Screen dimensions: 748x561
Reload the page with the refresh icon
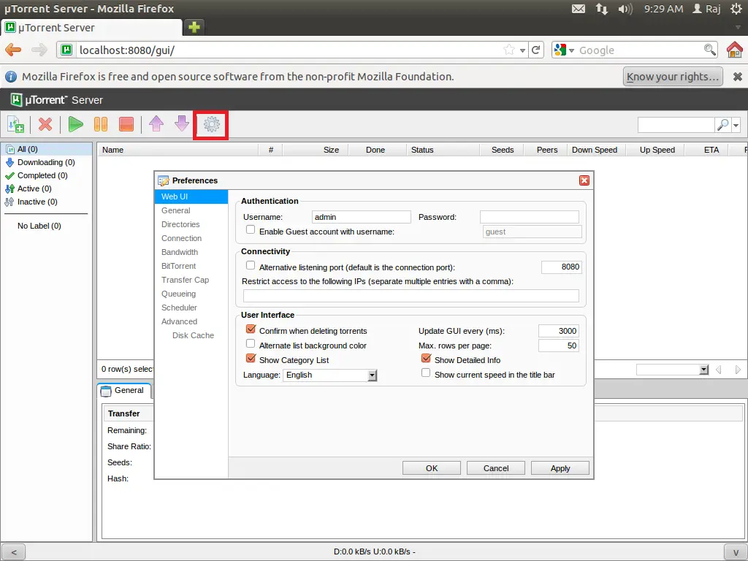[535, 50]
